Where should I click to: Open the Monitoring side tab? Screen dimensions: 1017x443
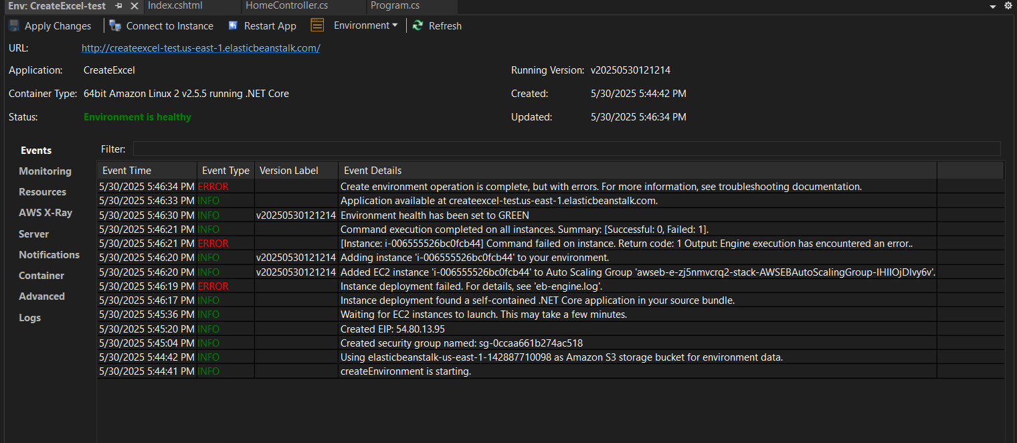[x=45, y=171]
